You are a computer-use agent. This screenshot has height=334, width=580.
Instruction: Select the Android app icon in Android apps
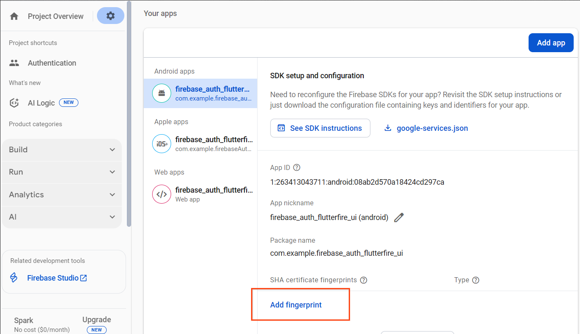(x=161, y=93)
